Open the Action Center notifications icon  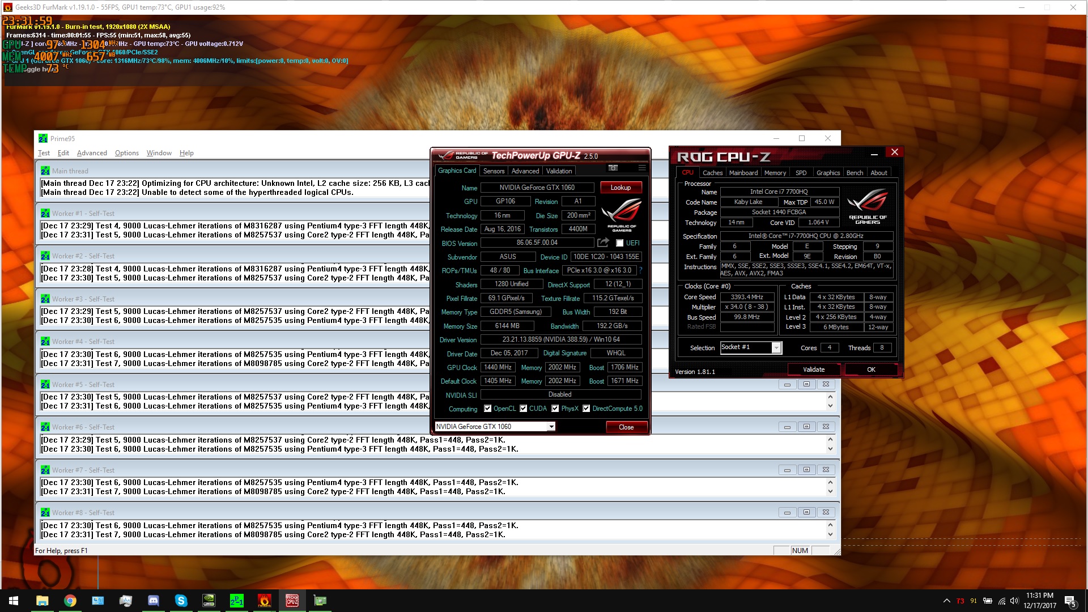click(x=1070, y=601)
